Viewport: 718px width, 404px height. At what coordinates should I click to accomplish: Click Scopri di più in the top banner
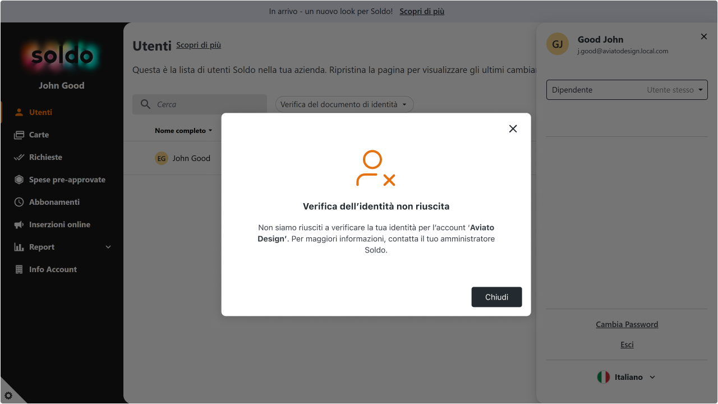pos(422,11)
